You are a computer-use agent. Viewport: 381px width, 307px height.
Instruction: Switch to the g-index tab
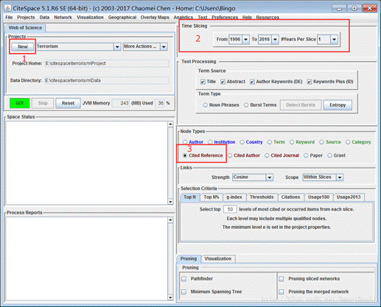pyautogui.click(x=234, y=197)
